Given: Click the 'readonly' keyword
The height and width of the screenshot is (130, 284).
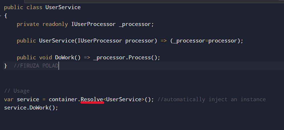Looking at the screenshot, I should click(55, 24).
